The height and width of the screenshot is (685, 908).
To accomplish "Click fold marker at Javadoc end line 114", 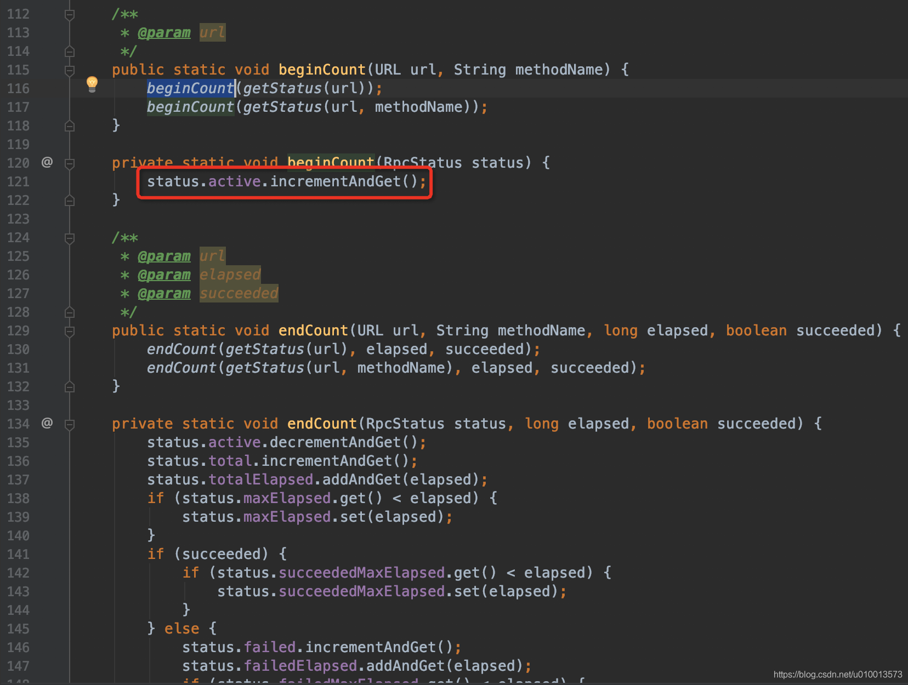I will point(70,52).
